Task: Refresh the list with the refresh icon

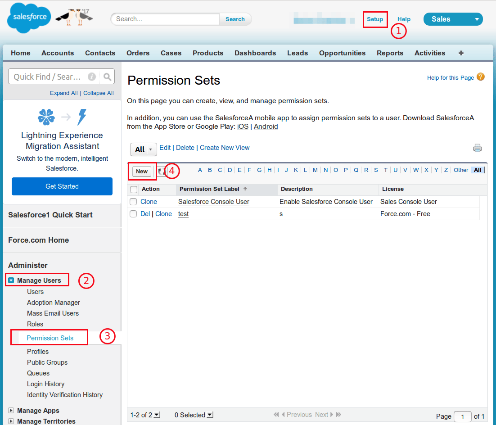Action: coord(162,171)
